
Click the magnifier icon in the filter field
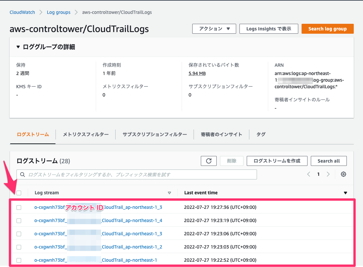pyautogui.click(x=22, y=174)
